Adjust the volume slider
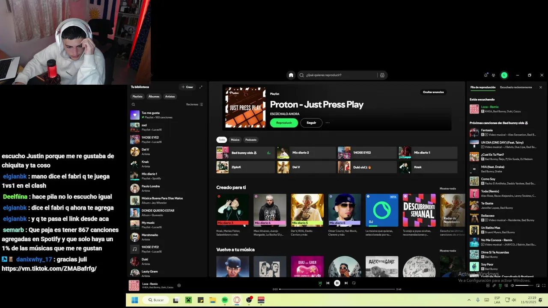This screenshot has width=548, height=308. [525, 285]
